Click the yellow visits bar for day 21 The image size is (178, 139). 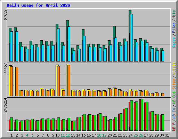(x=114, y=92)
